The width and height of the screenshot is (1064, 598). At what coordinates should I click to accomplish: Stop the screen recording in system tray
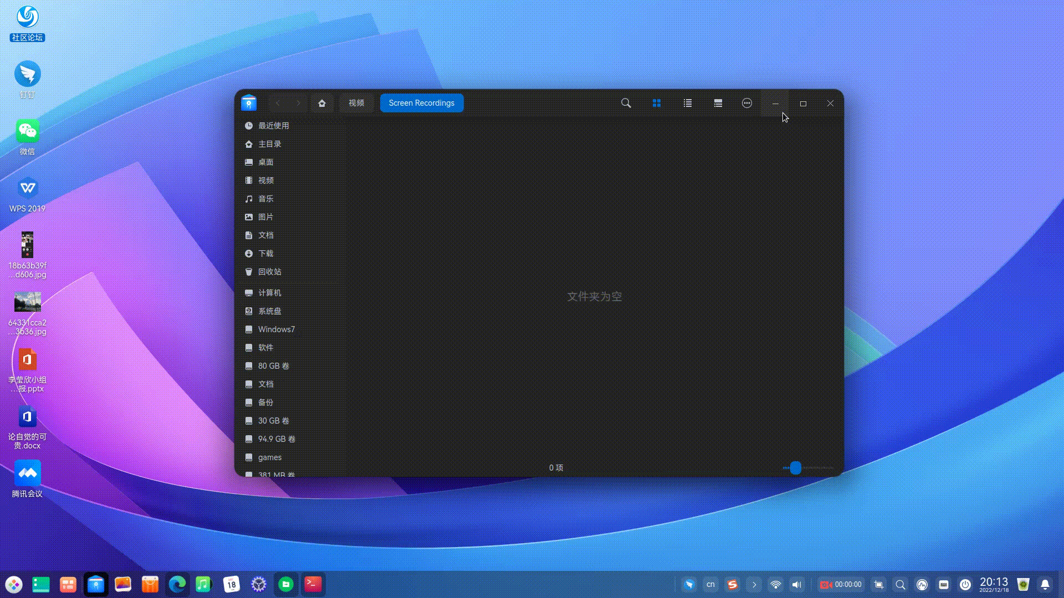[825, 584]
